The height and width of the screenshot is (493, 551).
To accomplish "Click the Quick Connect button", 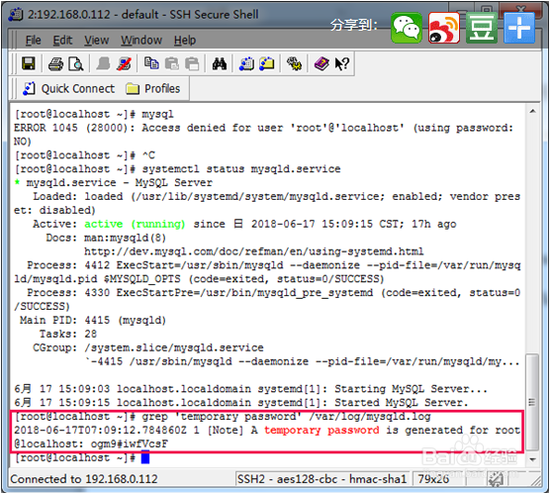I will tap(69, 89).
